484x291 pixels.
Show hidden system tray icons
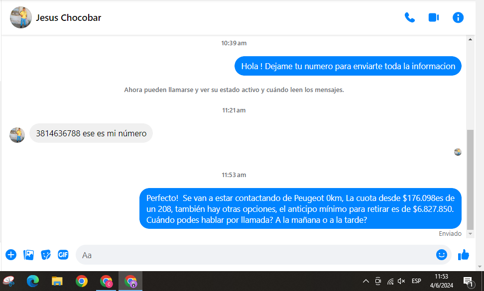click(x=365, y=282)
